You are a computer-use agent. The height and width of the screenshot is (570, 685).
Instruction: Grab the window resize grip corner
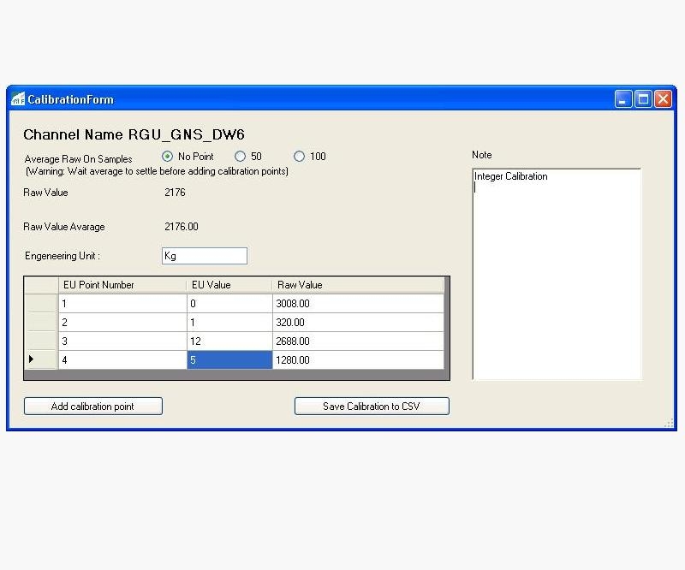(669, 423)
